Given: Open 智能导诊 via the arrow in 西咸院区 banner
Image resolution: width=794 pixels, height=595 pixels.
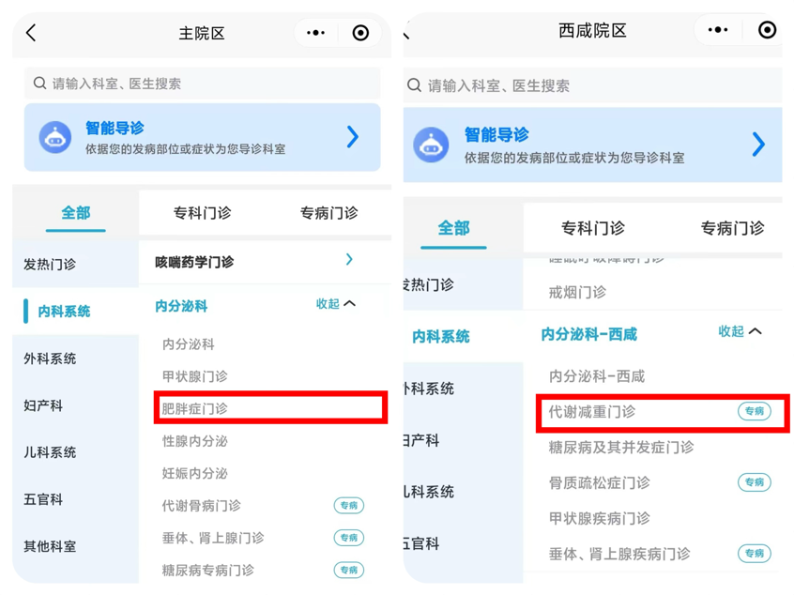Looking at the screenshot, I should [758, 145].
